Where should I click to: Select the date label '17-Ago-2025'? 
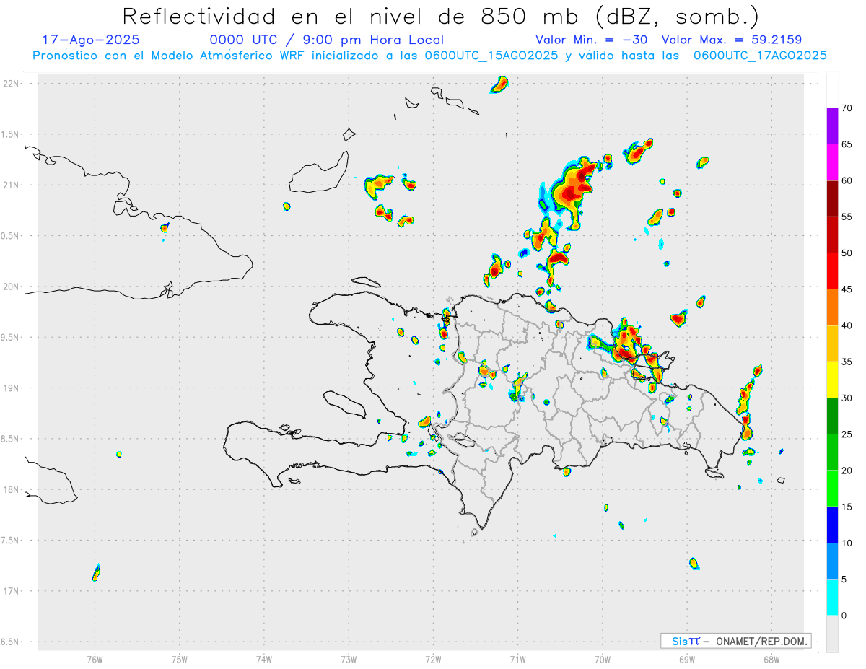tap(91, 40)
